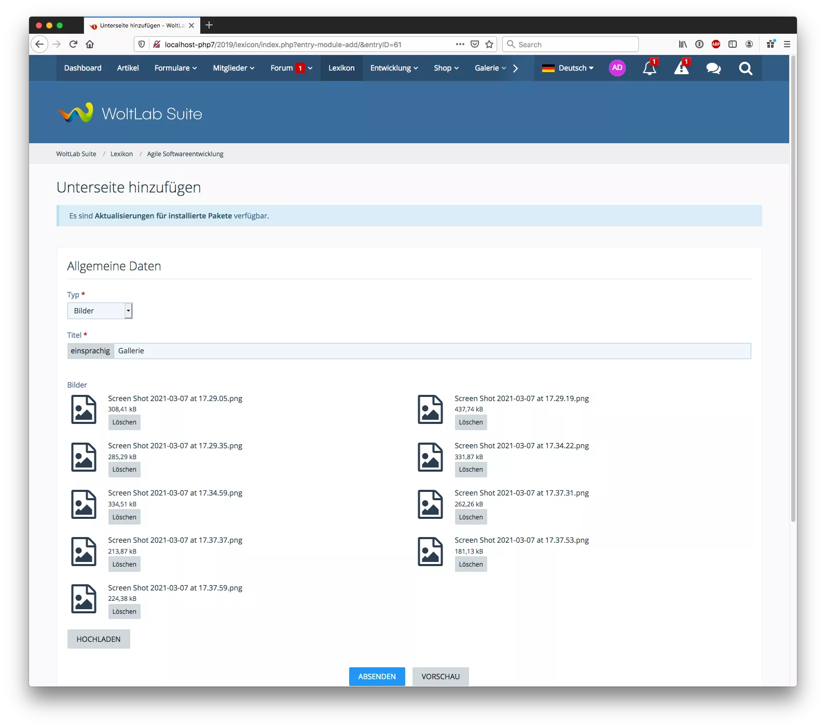
Task: Show more menu items with right chevron
Action: click(515, 68)
